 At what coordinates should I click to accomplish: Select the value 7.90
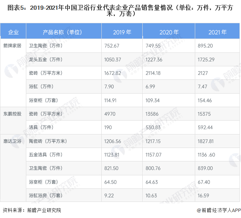coord(109,87)
